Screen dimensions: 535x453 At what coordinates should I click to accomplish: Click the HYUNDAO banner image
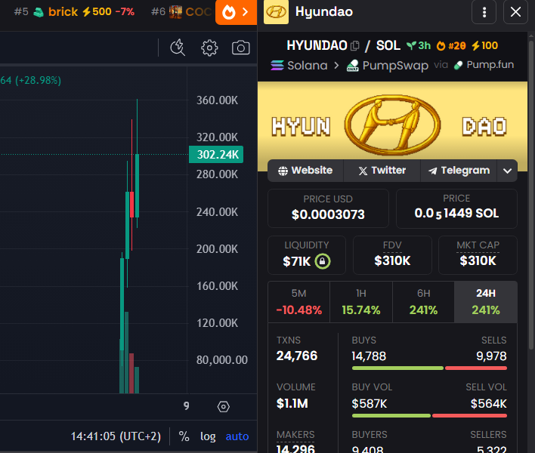[392, 126]
